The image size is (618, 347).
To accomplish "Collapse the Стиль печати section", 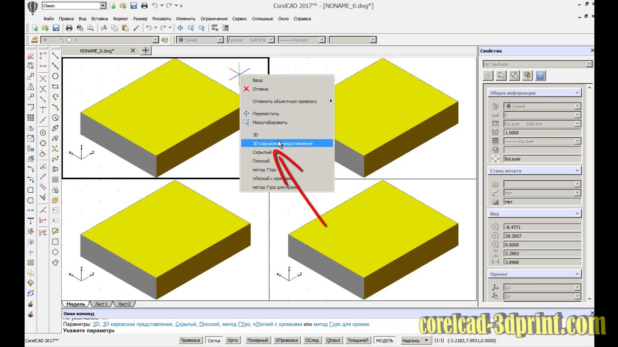I will (577, 171).
